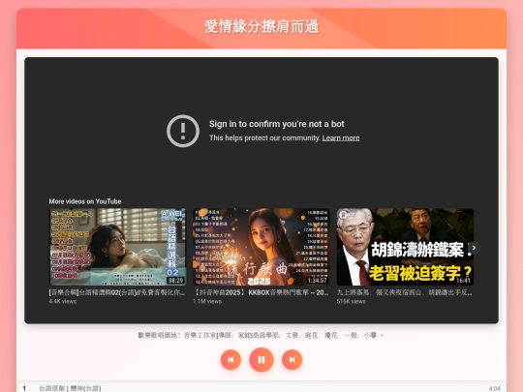
Task: Open the 流行歌曲 2025 video thumbnail
Action: [x=261, y=247]
